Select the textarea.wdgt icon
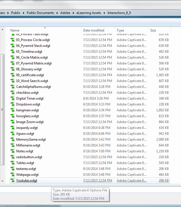The height and width of the screenshot is (207, 181). click(x=13, y=169)
